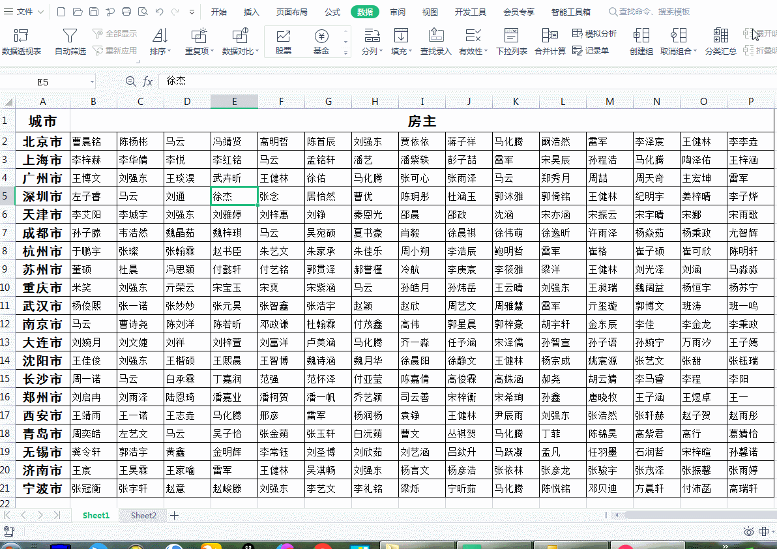Screen dimensions: 777x549
Task: Switch to the Sheet2 tab
Action: point(143,515)
